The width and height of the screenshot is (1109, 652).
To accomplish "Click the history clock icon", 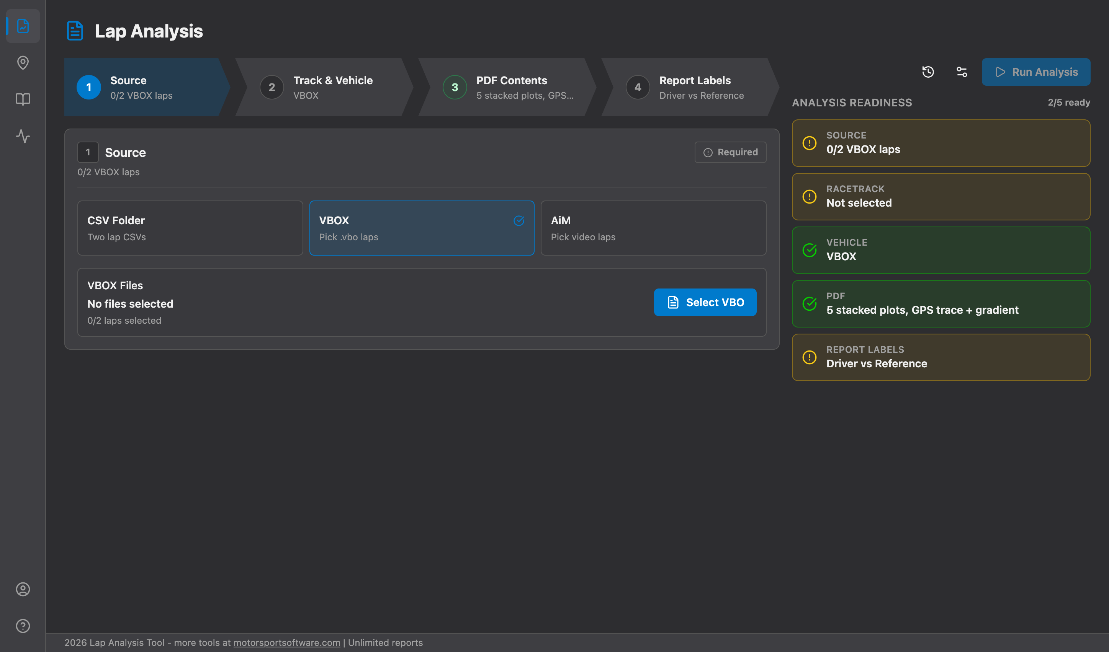I will [x=928, y=72].
